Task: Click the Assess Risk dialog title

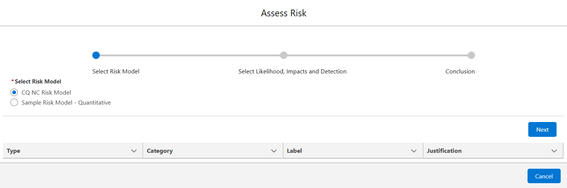Action: [284, 13]
